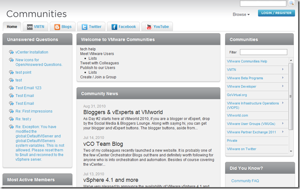This screenshot has height=189, width=300.
Task: Open the Facebook tab
Action: pos(123,27)
